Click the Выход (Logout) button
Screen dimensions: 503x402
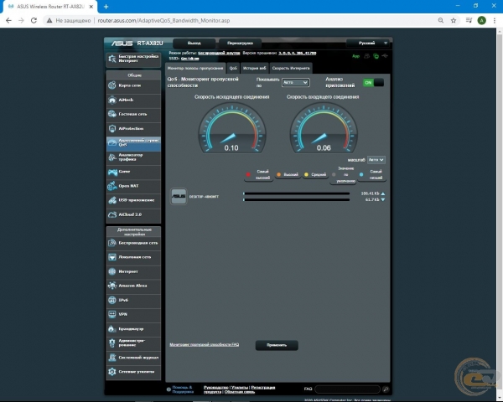[194, 43]
